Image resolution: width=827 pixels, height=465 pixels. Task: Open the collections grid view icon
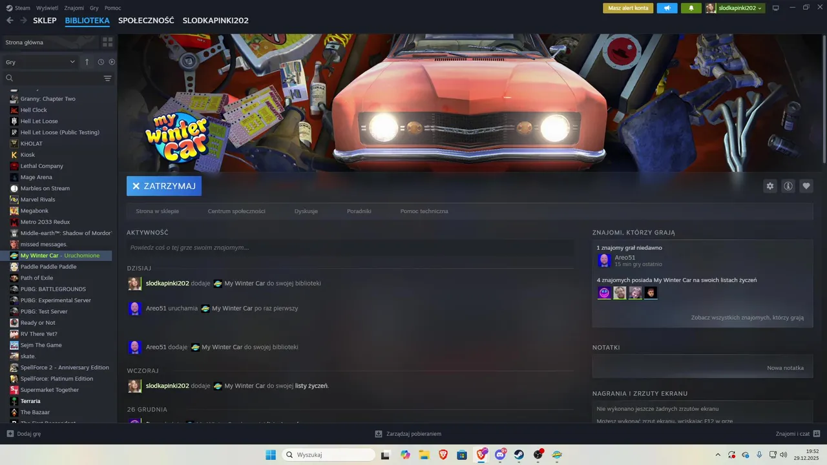click(x=107, y=42)
